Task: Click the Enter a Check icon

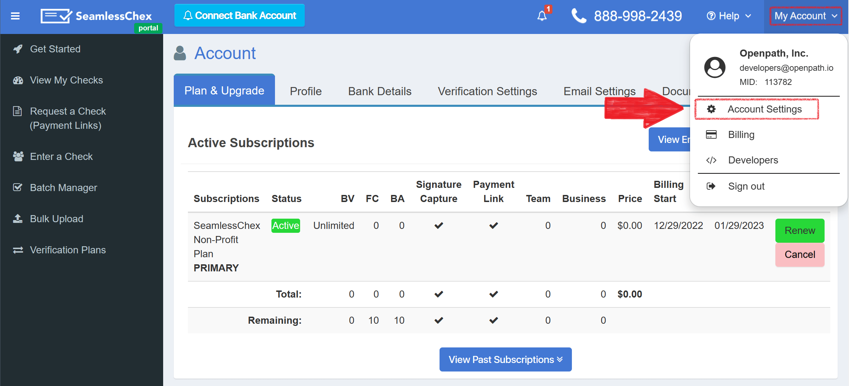Action: 17,156
